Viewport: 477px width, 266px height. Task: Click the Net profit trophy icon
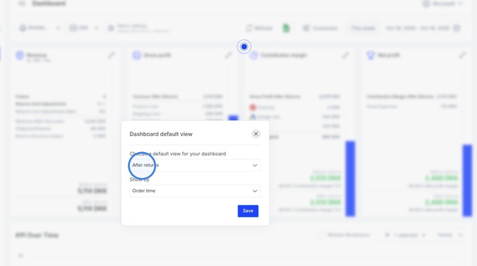(371, 55)
